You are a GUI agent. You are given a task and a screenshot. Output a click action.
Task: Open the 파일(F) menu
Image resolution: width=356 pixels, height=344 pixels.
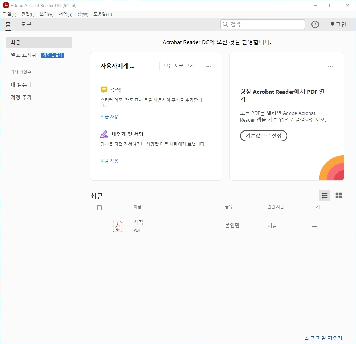pos(10,14)
